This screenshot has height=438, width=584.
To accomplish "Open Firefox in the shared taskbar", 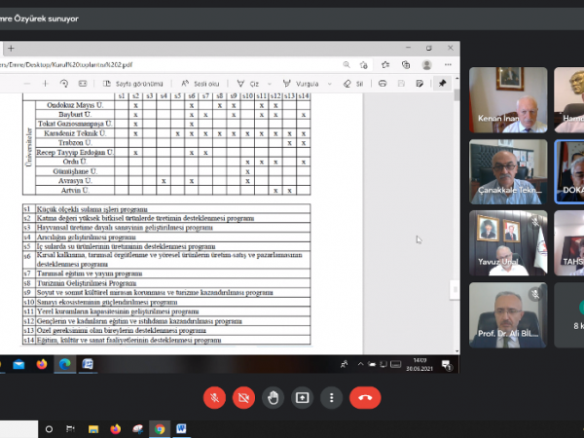I will (42, 364).
